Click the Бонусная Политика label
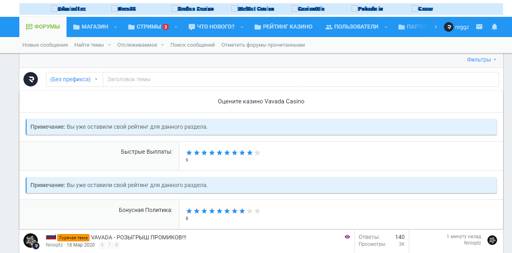The width and height of the screenshot is (512, 253). coord(146,210)
